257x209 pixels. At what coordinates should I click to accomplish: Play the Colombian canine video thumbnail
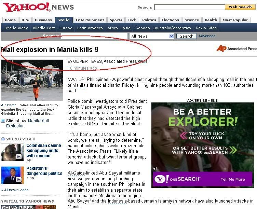pos(12,152)
